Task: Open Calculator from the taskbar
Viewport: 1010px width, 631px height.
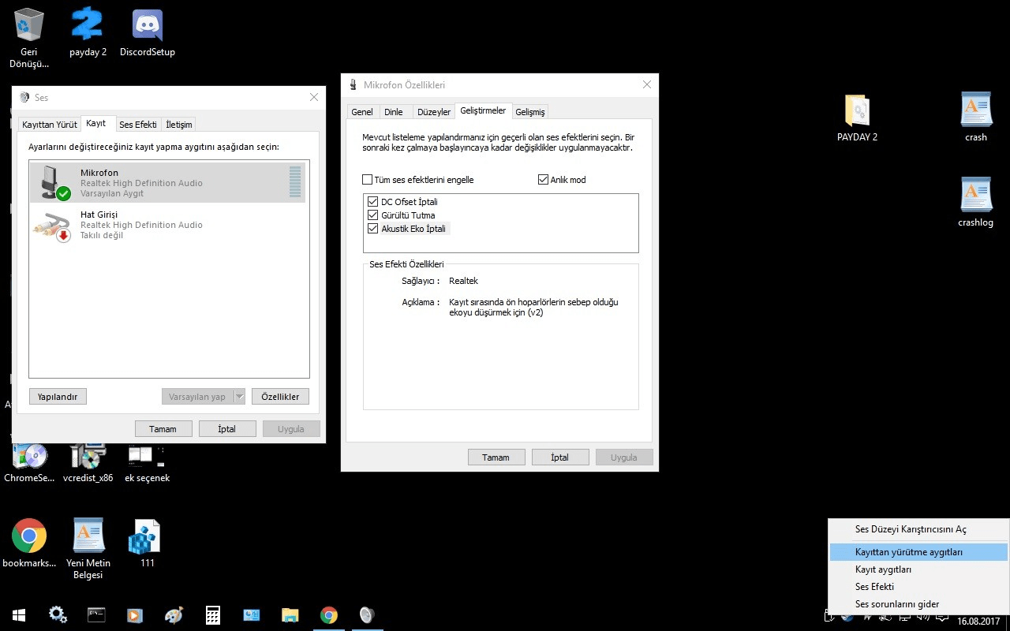Action: [212, 615]
